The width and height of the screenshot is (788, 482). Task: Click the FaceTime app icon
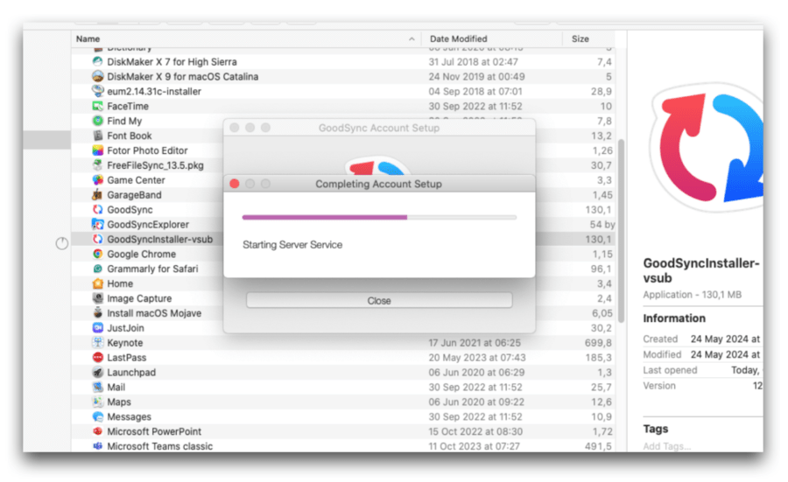(x=97, y=106)
